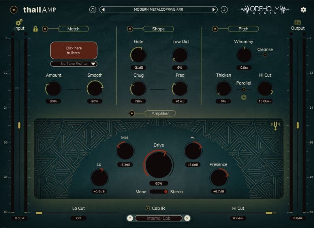
Task: Click the Hi Cut 9.3kHz value
Action: (x=238, y=218)
